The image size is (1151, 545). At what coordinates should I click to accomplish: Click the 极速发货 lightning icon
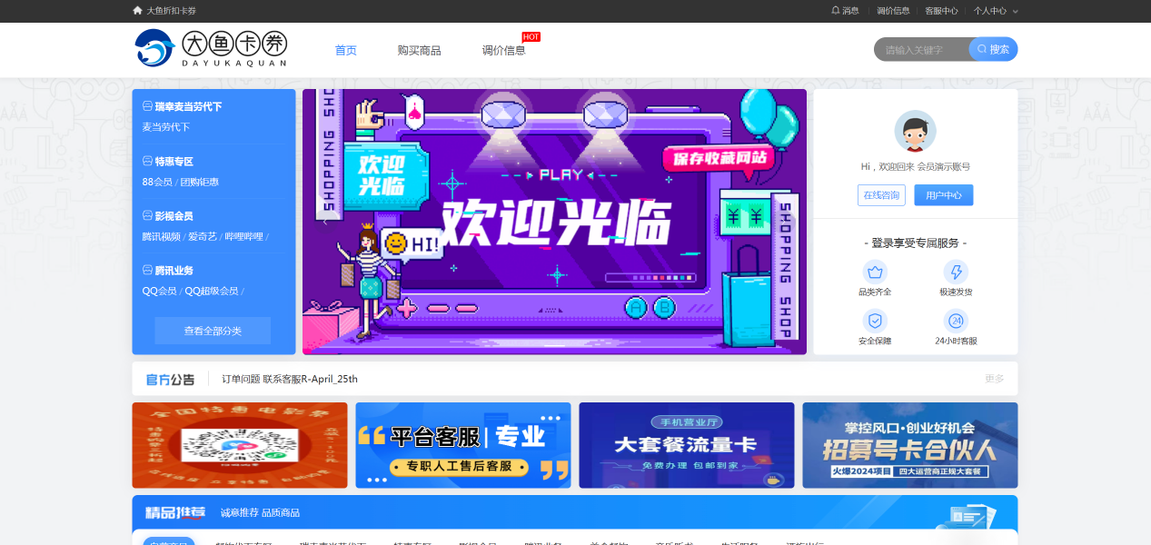point(956,272)
